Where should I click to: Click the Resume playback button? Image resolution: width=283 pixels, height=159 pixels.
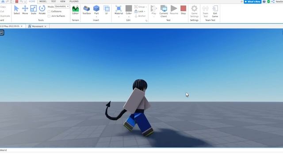point(174,10)
